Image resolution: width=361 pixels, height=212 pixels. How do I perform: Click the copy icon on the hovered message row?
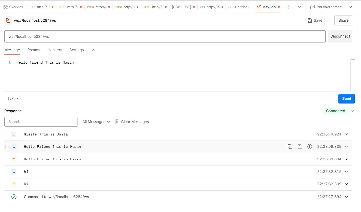(x=290, y=147)
